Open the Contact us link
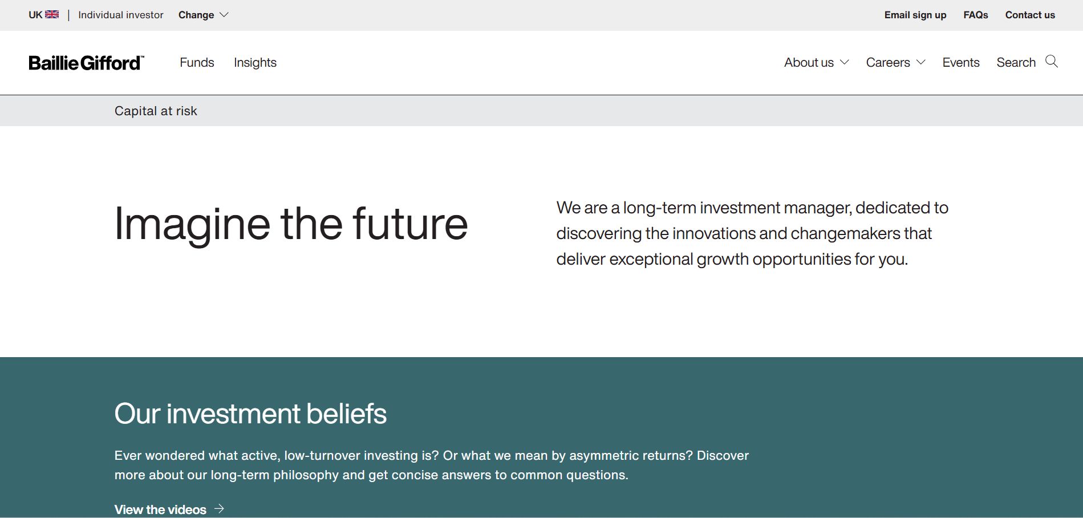 click(x=1030, y=15)
